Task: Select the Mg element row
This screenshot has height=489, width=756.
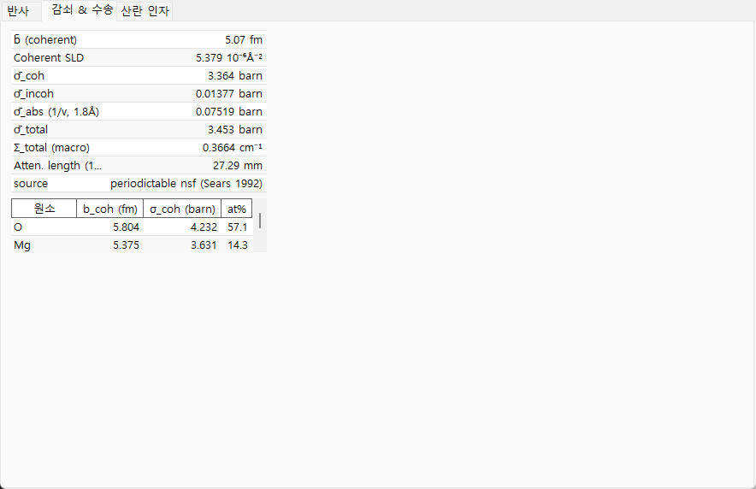Action: (132, 244)
